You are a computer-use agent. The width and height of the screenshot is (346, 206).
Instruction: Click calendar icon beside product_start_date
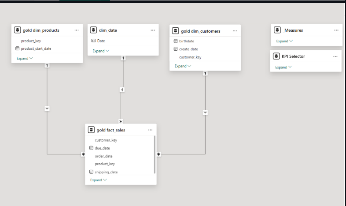[17, 49]
